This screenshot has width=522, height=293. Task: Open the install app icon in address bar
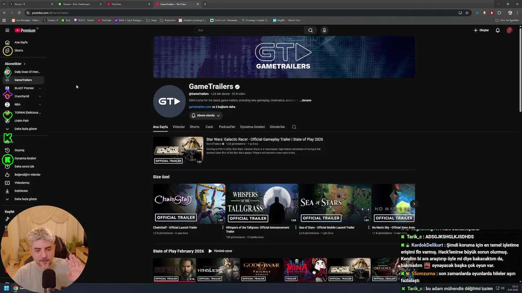[460, 13]
